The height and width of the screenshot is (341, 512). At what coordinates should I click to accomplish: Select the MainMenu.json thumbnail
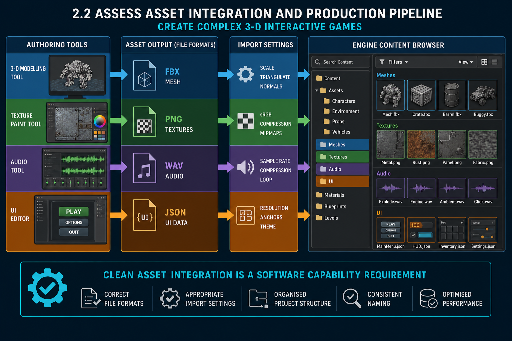coord(391,230)
